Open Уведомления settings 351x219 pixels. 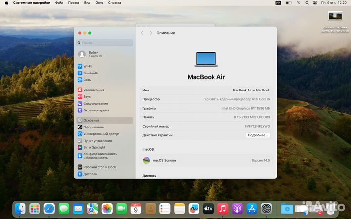coord(91,90)
